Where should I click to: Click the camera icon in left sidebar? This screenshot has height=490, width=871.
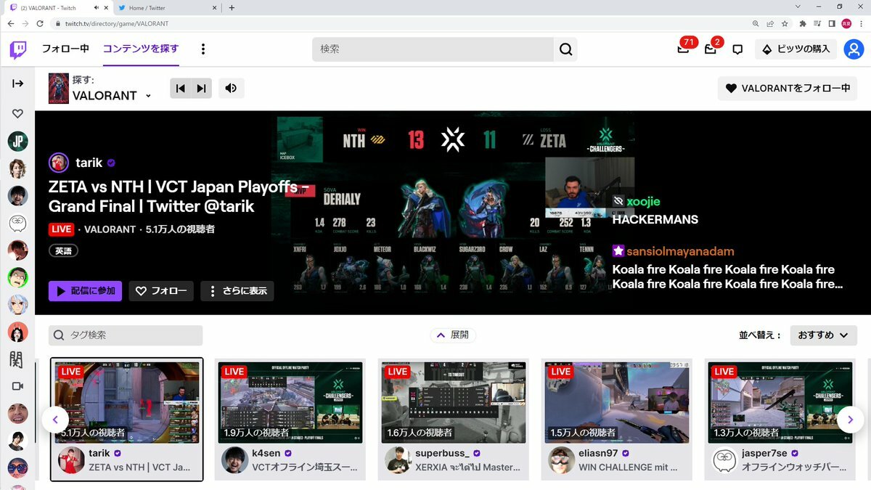click(17, 386)
